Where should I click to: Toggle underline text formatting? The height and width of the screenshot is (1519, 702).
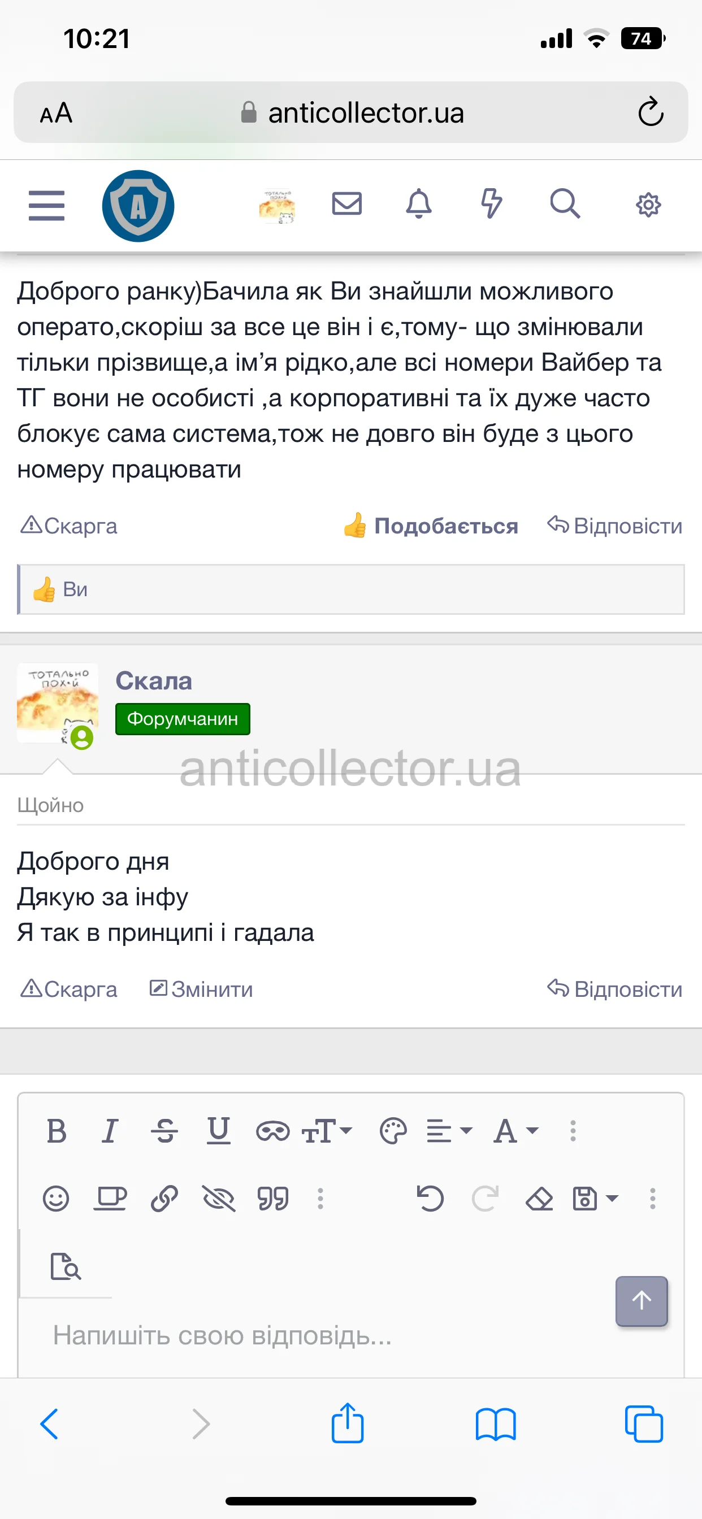point(218,1131)
